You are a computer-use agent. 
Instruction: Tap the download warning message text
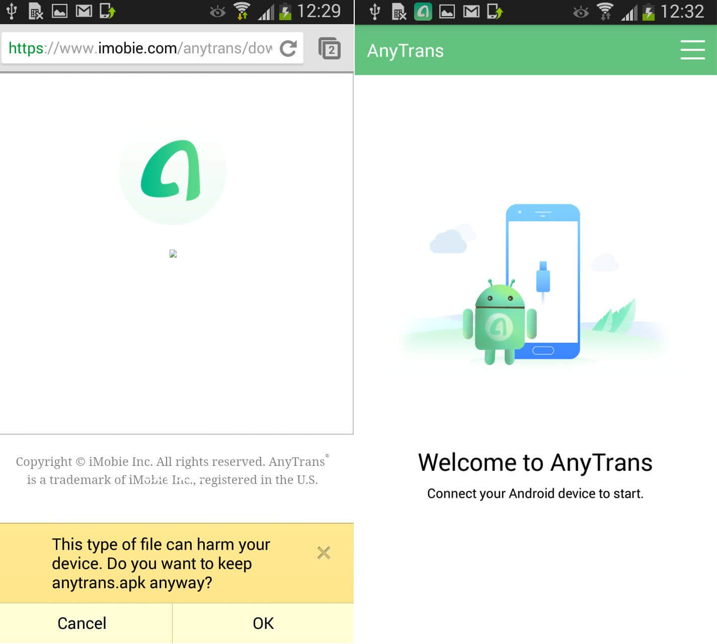[x=161, y=563]
